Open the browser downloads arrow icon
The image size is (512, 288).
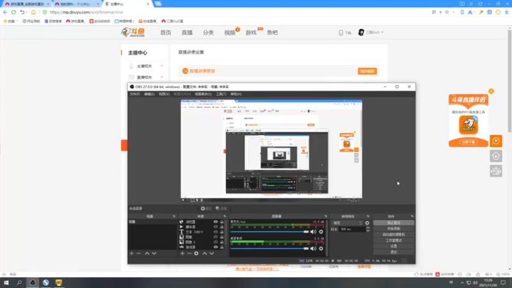pyautogui.click(x=506, y=12)
